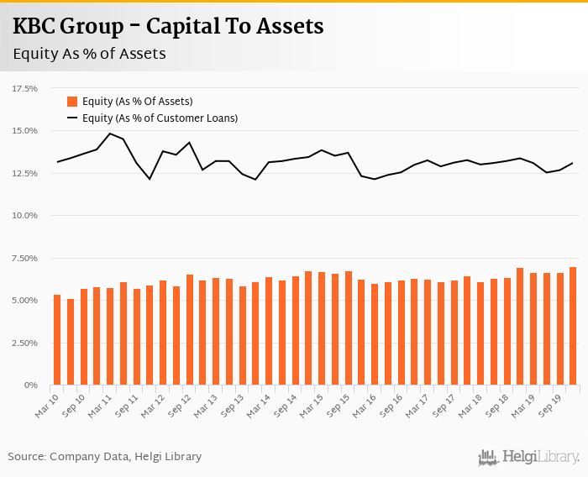Screen dimensions: 588x477
Task: Click the Mar 10 bar
Action: pyautogui.click(x=57, y=340)
